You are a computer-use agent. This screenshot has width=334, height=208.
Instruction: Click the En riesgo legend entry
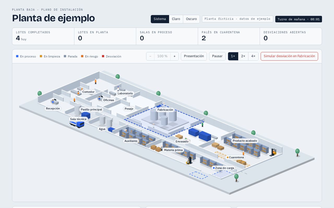(x=90, y=56)
